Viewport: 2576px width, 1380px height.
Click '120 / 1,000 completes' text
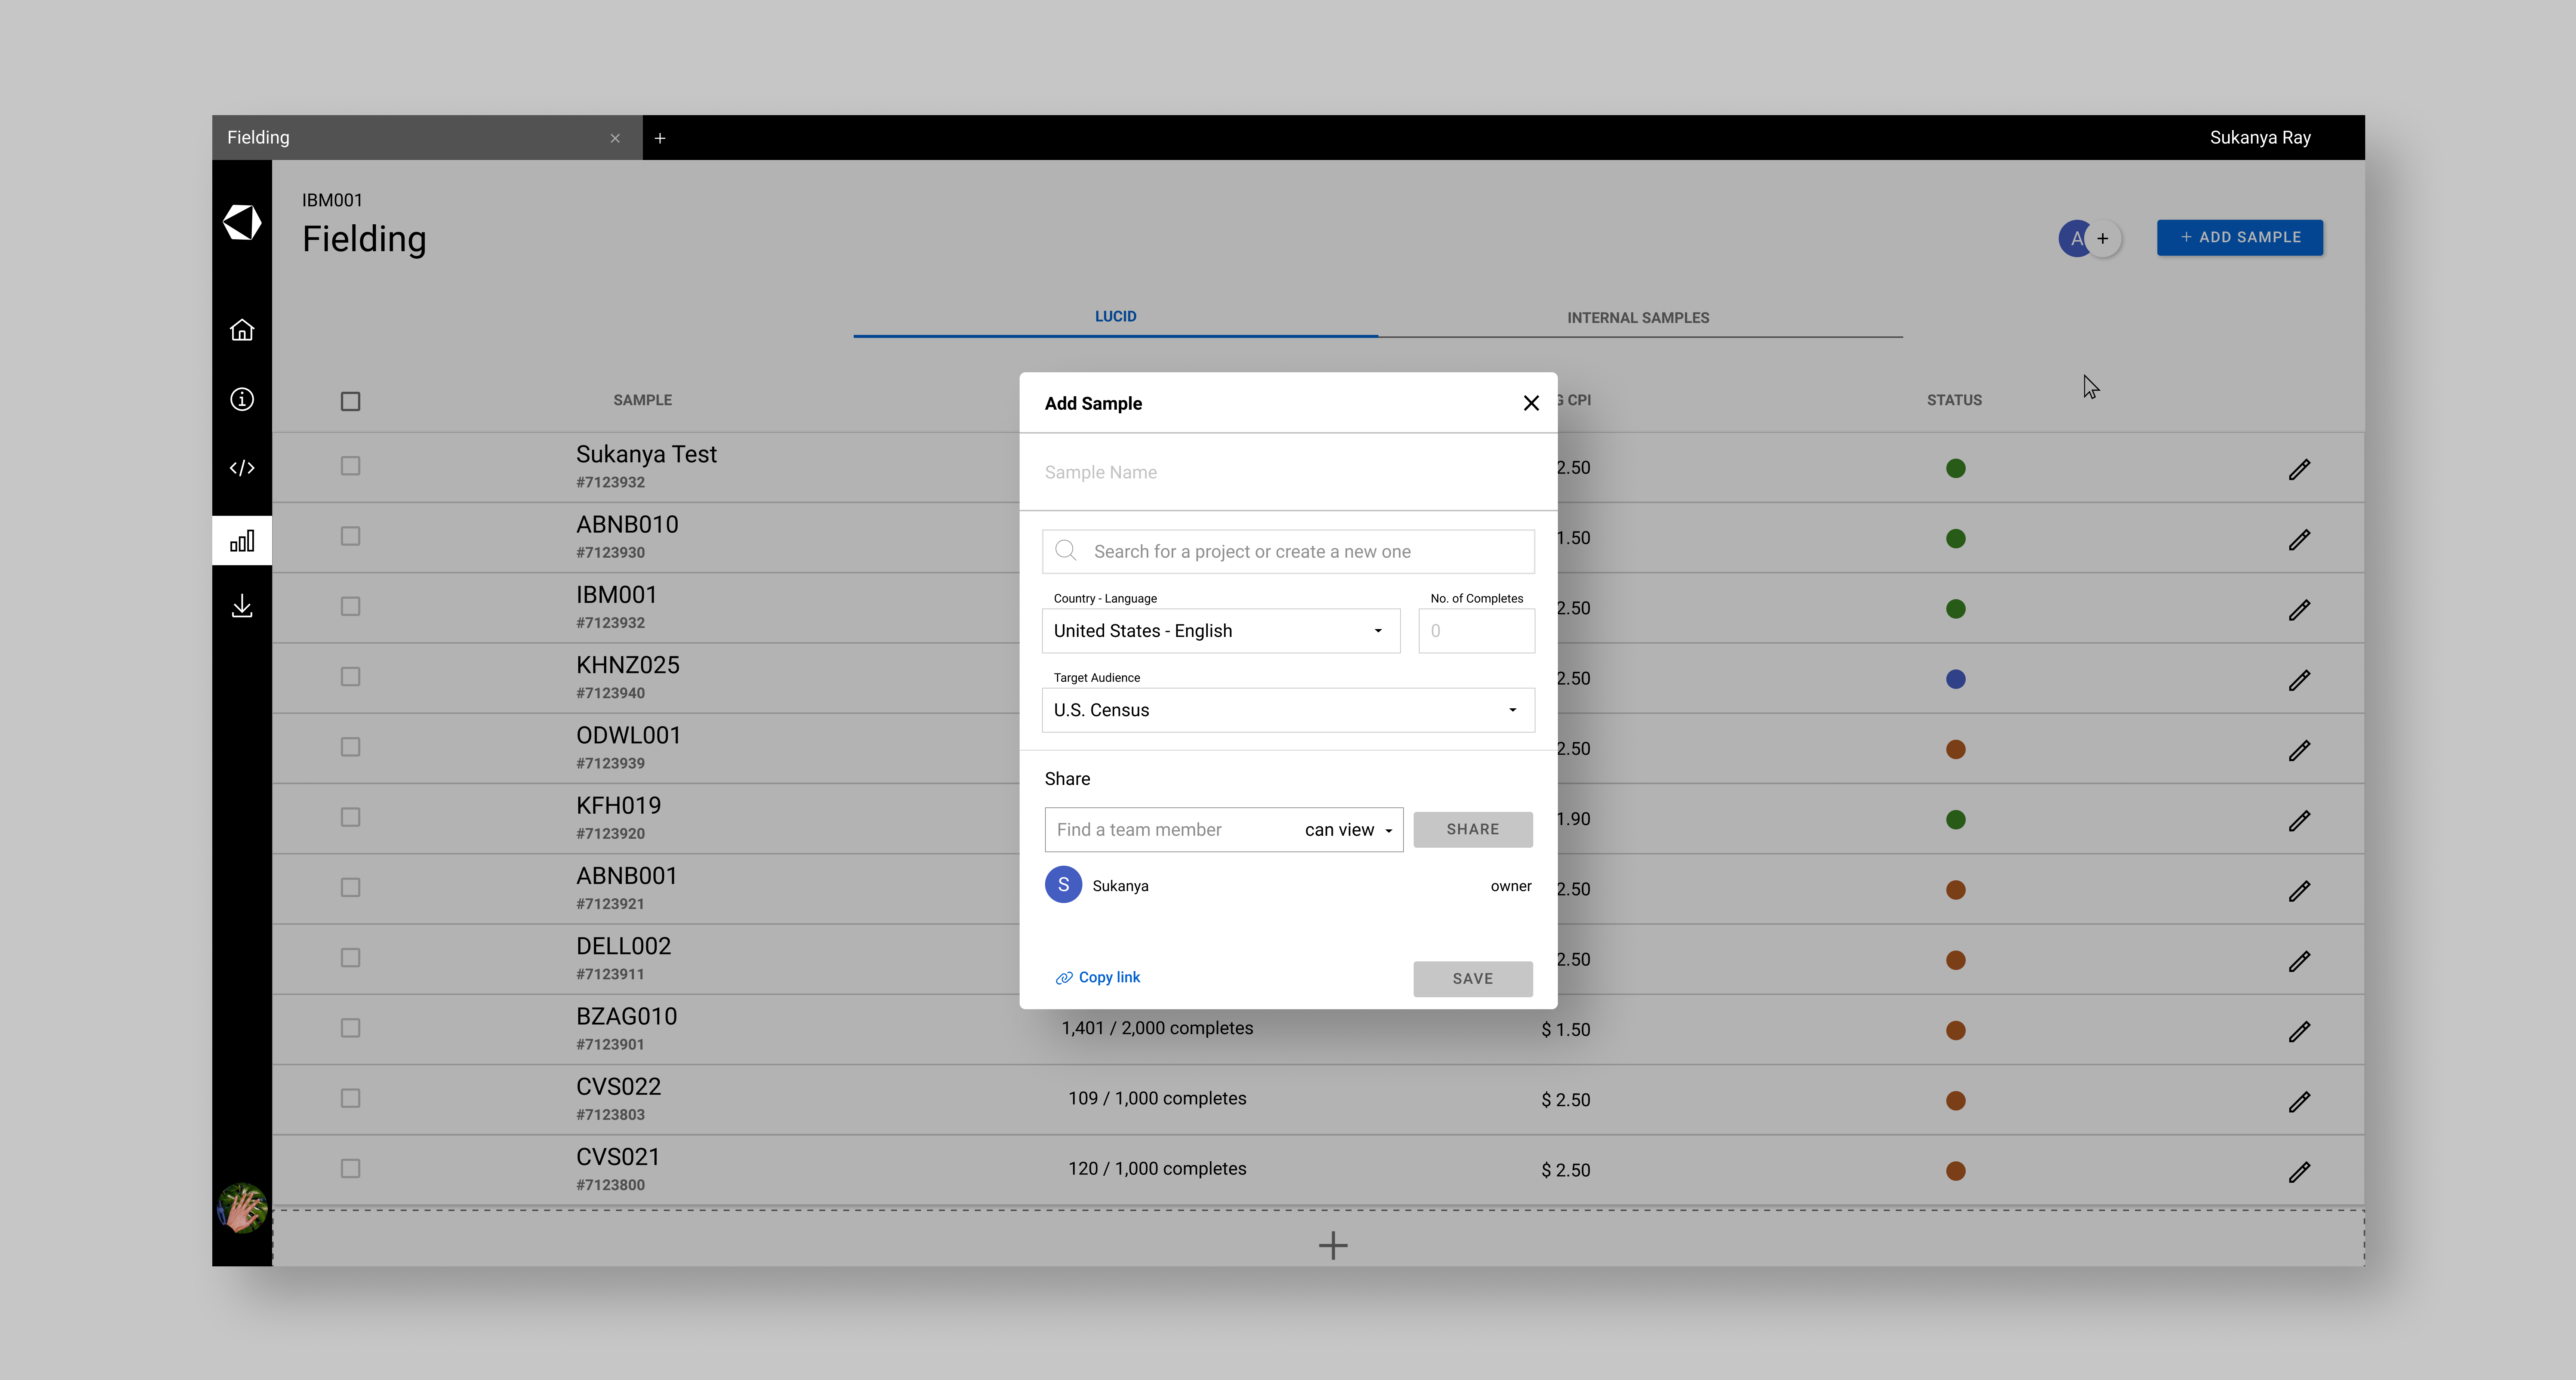(x=1157, y=1168)
